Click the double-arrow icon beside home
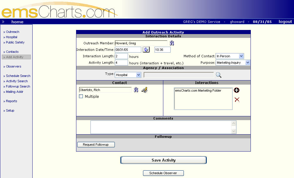294x178 pixels. (x=3, y=22)
